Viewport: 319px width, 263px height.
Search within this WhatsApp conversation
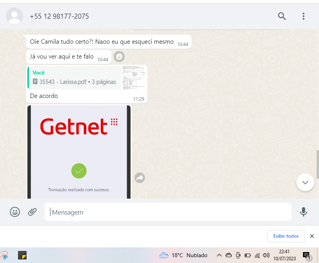click(x=282, y=16)
